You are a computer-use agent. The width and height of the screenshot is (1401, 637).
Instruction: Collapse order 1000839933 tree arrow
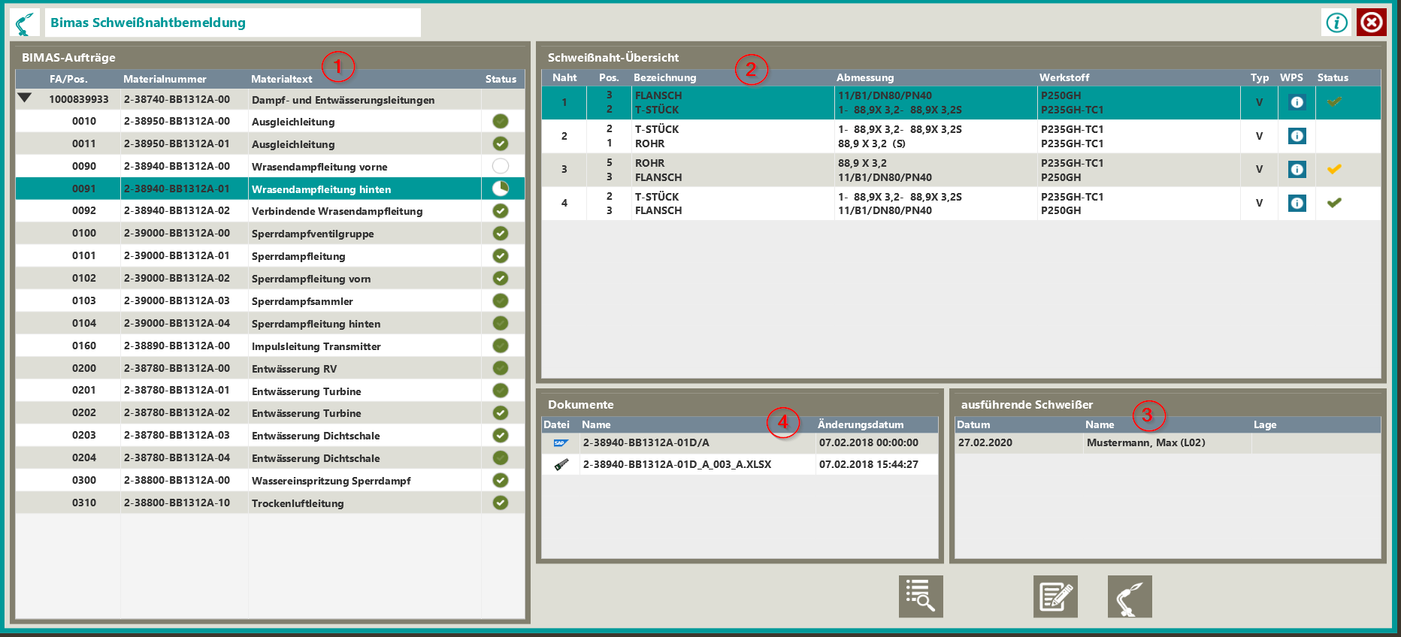(x=25, y=98)
